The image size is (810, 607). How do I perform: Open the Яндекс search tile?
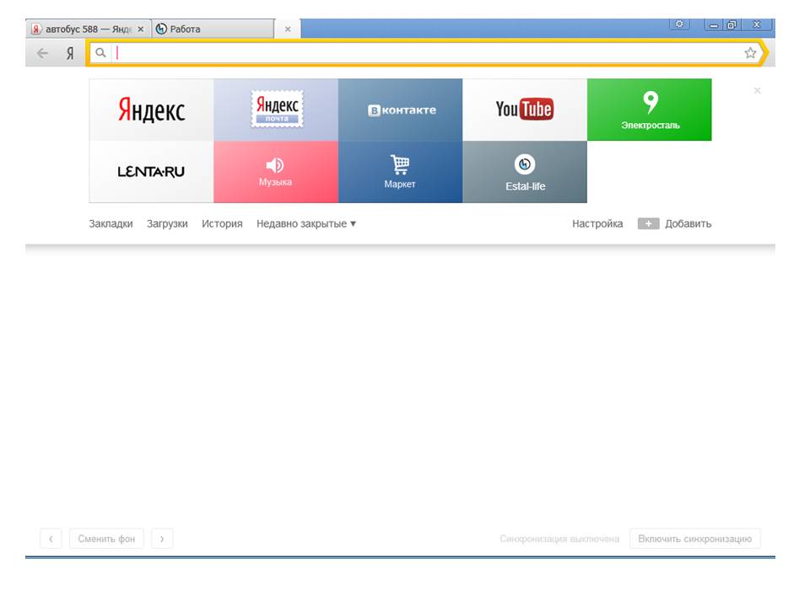[151, 110]
